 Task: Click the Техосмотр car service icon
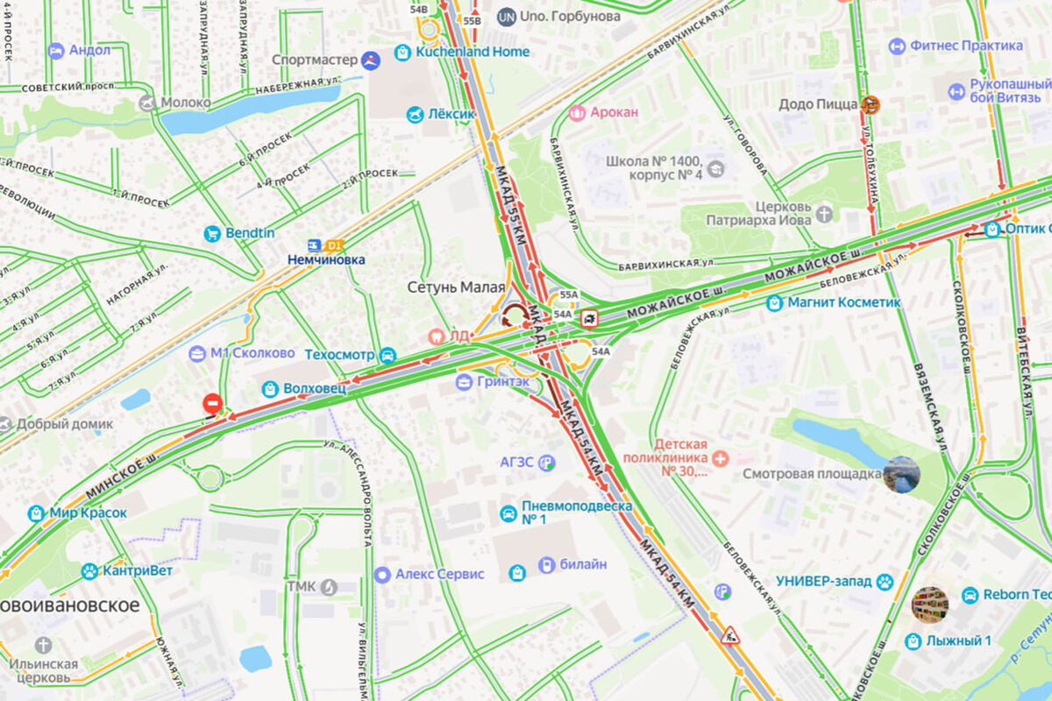tap(387, 355)
